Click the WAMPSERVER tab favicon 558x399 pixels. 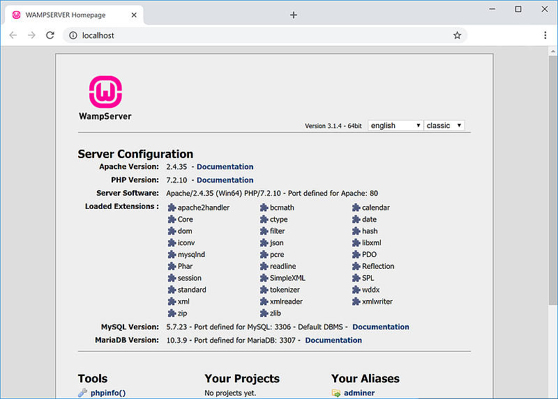pyautogui.click(x=16, y=15)
